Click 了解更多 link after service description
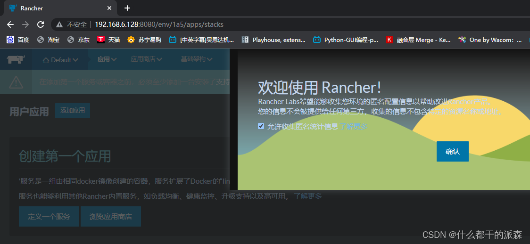The image size is (530, 244). [307, 196]
